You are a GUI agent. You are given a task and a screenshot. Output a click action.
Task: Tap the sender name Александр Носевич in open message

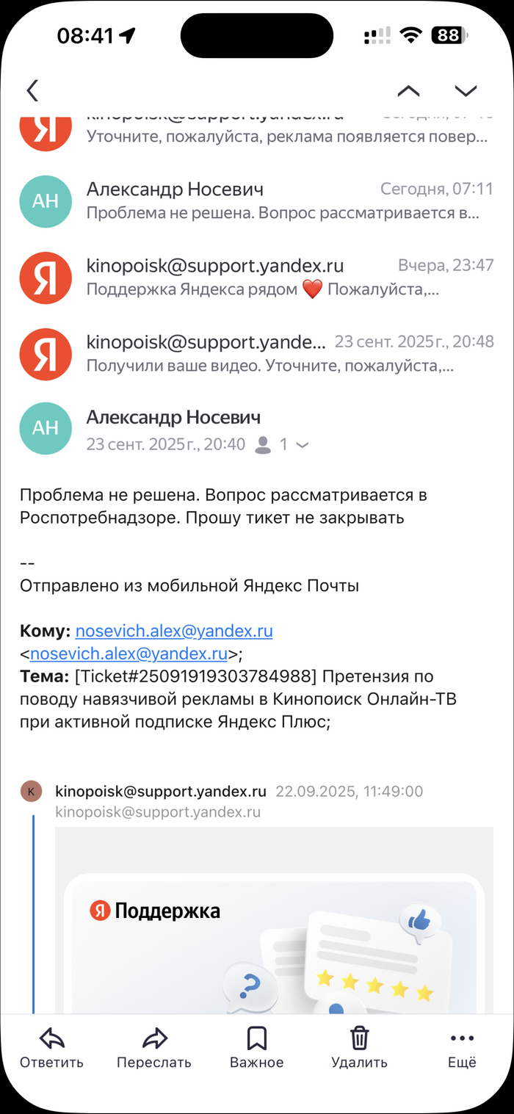click(x=173, y=418)
